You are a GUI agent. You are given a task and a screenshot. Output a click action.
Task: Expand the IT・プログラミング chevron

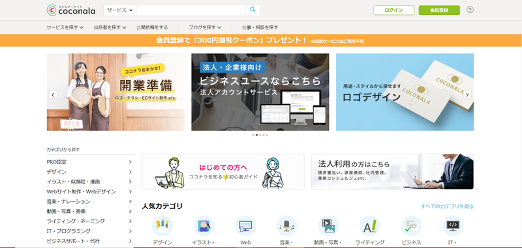click(x=130, y=231)
